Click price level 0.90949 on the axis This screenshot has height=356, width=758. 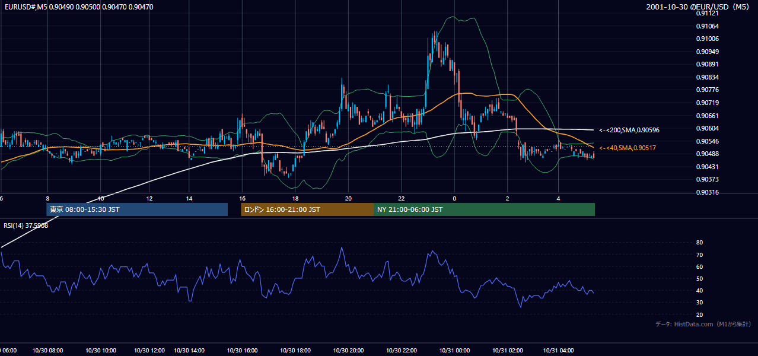coord(707,52)
